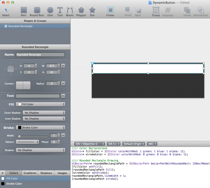Activate the Text tool

coord(60,12)
